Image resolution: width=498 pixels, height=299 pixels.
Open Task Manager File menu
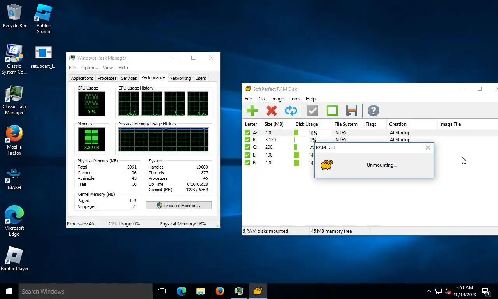tap(72, 68)
